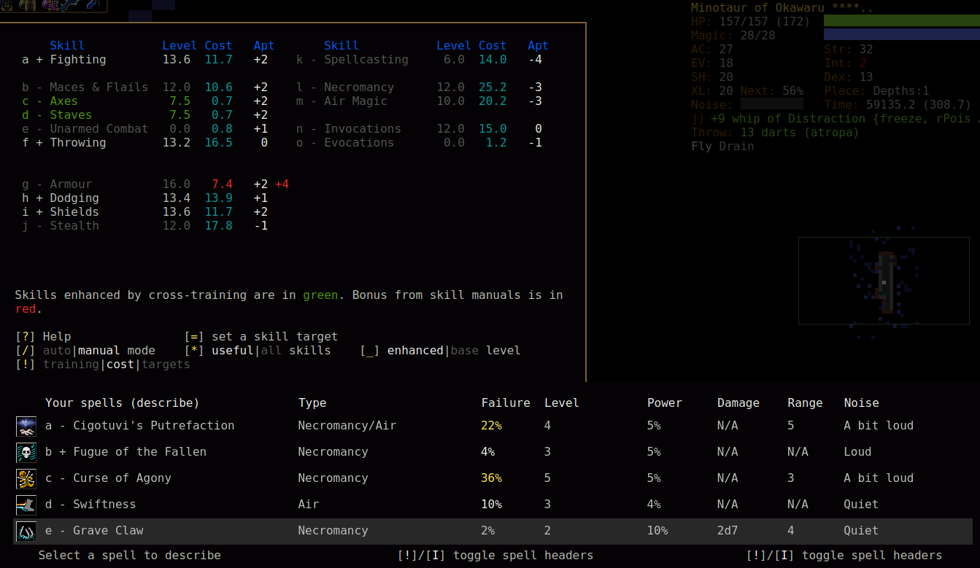Screen dimensions: 980x568
Task: Switch training|cost|targets view with [!]
Action: [x=103, y=365]
